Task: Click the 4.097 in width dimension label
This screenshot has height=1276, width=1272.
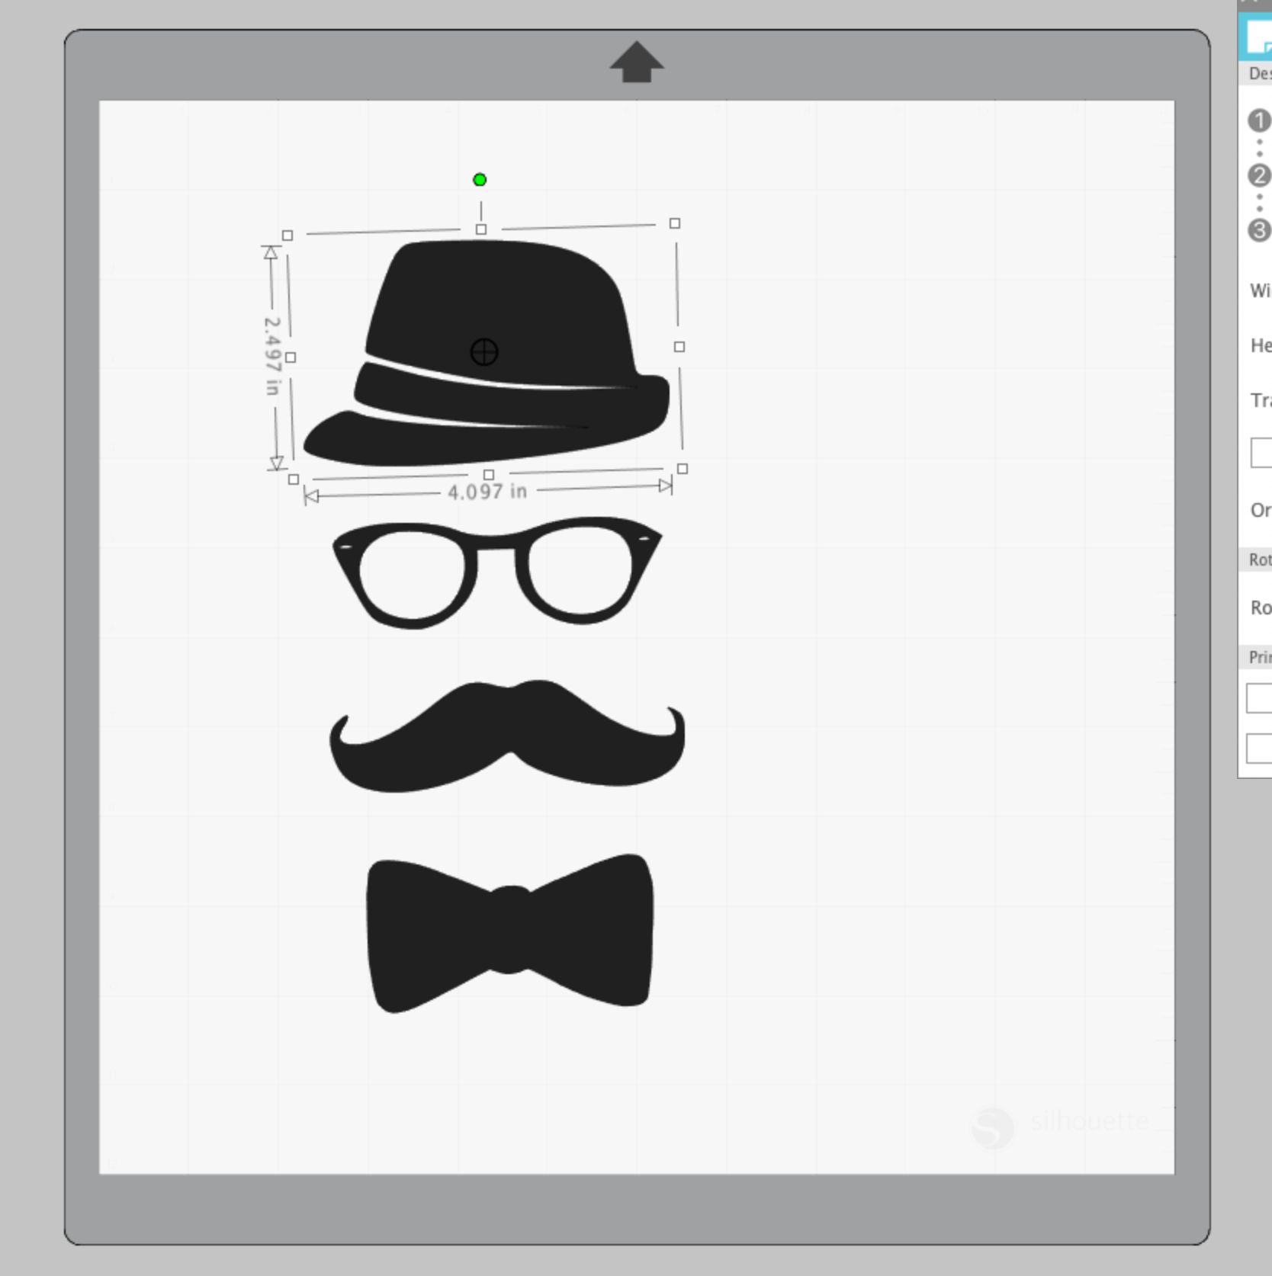Action: [x=488, y=492]
